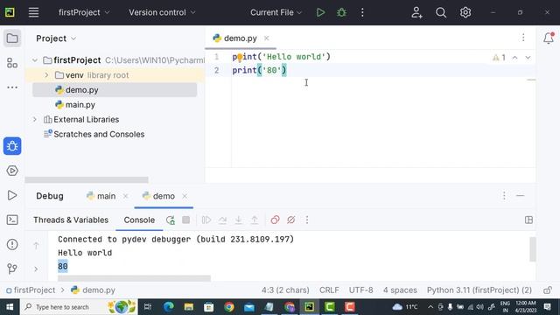Viewport: 560px width, 315px height.
Task: Open the Debug tool window in sidebar
Action: (12, 146)
